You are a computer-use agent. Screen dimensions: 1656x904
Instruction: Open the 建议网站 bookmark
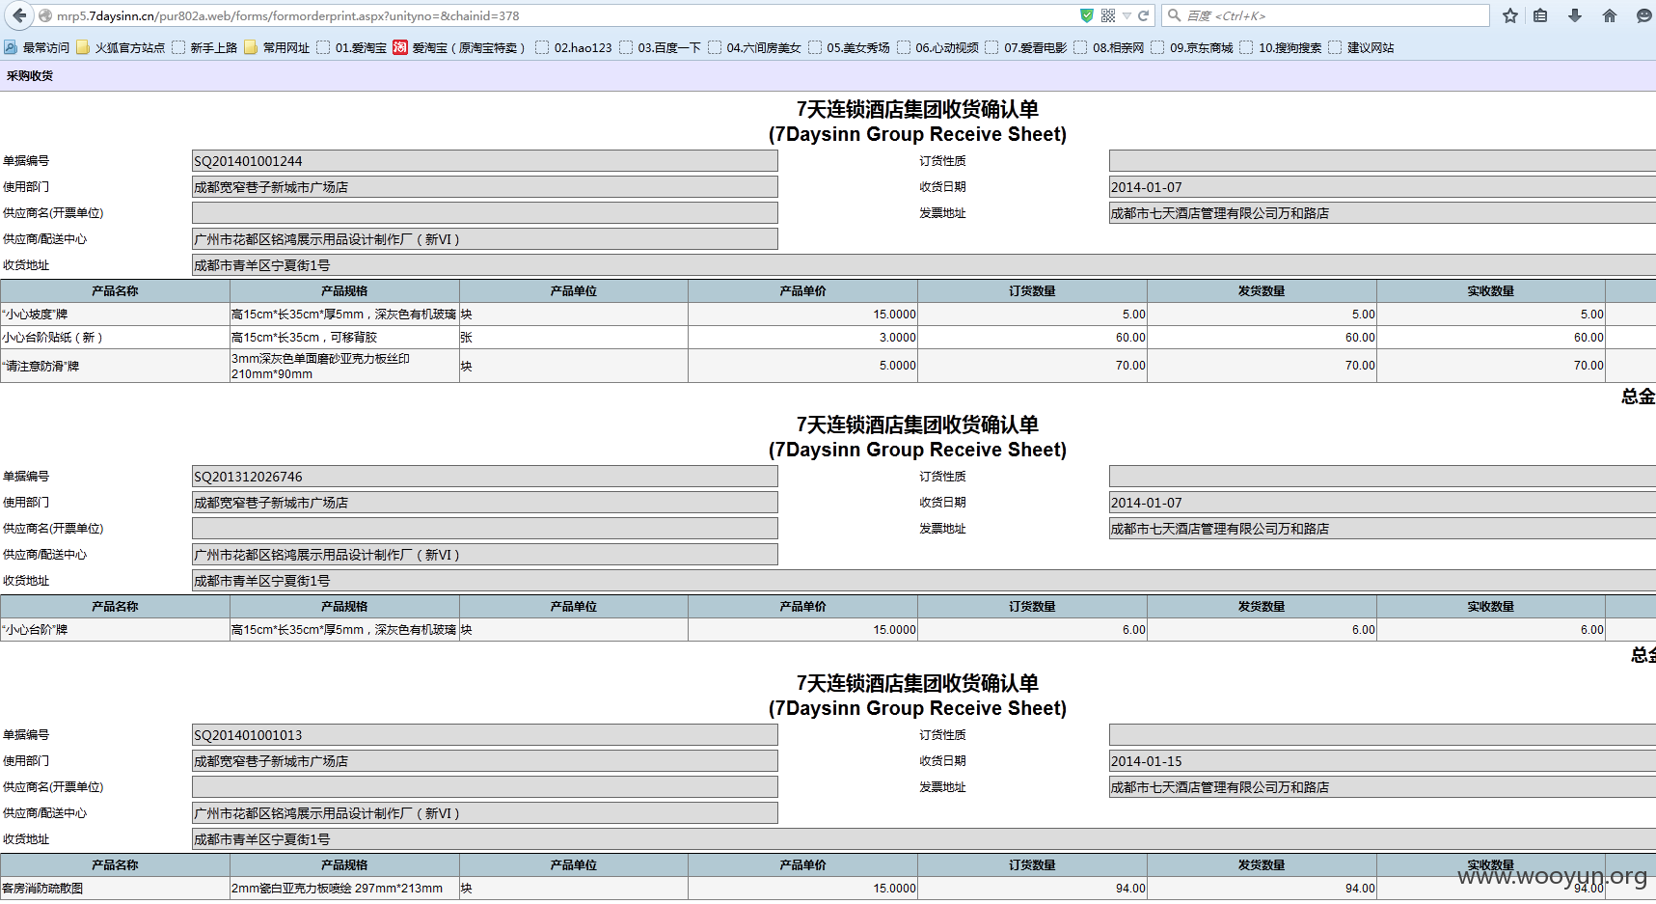[1362, 47]
